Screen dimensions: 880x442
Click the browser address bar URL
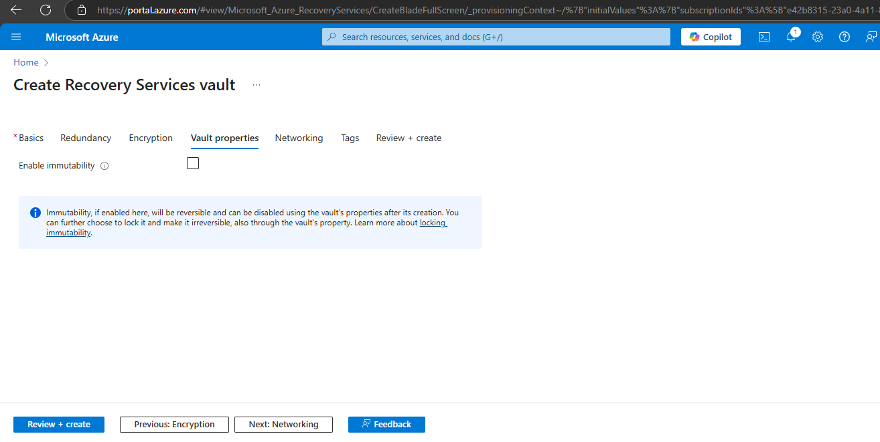(x=488, y=10)
